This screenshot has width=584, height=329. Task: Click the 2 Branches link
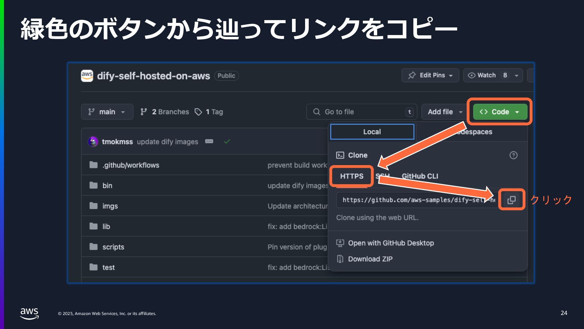(x=170, y=112)
